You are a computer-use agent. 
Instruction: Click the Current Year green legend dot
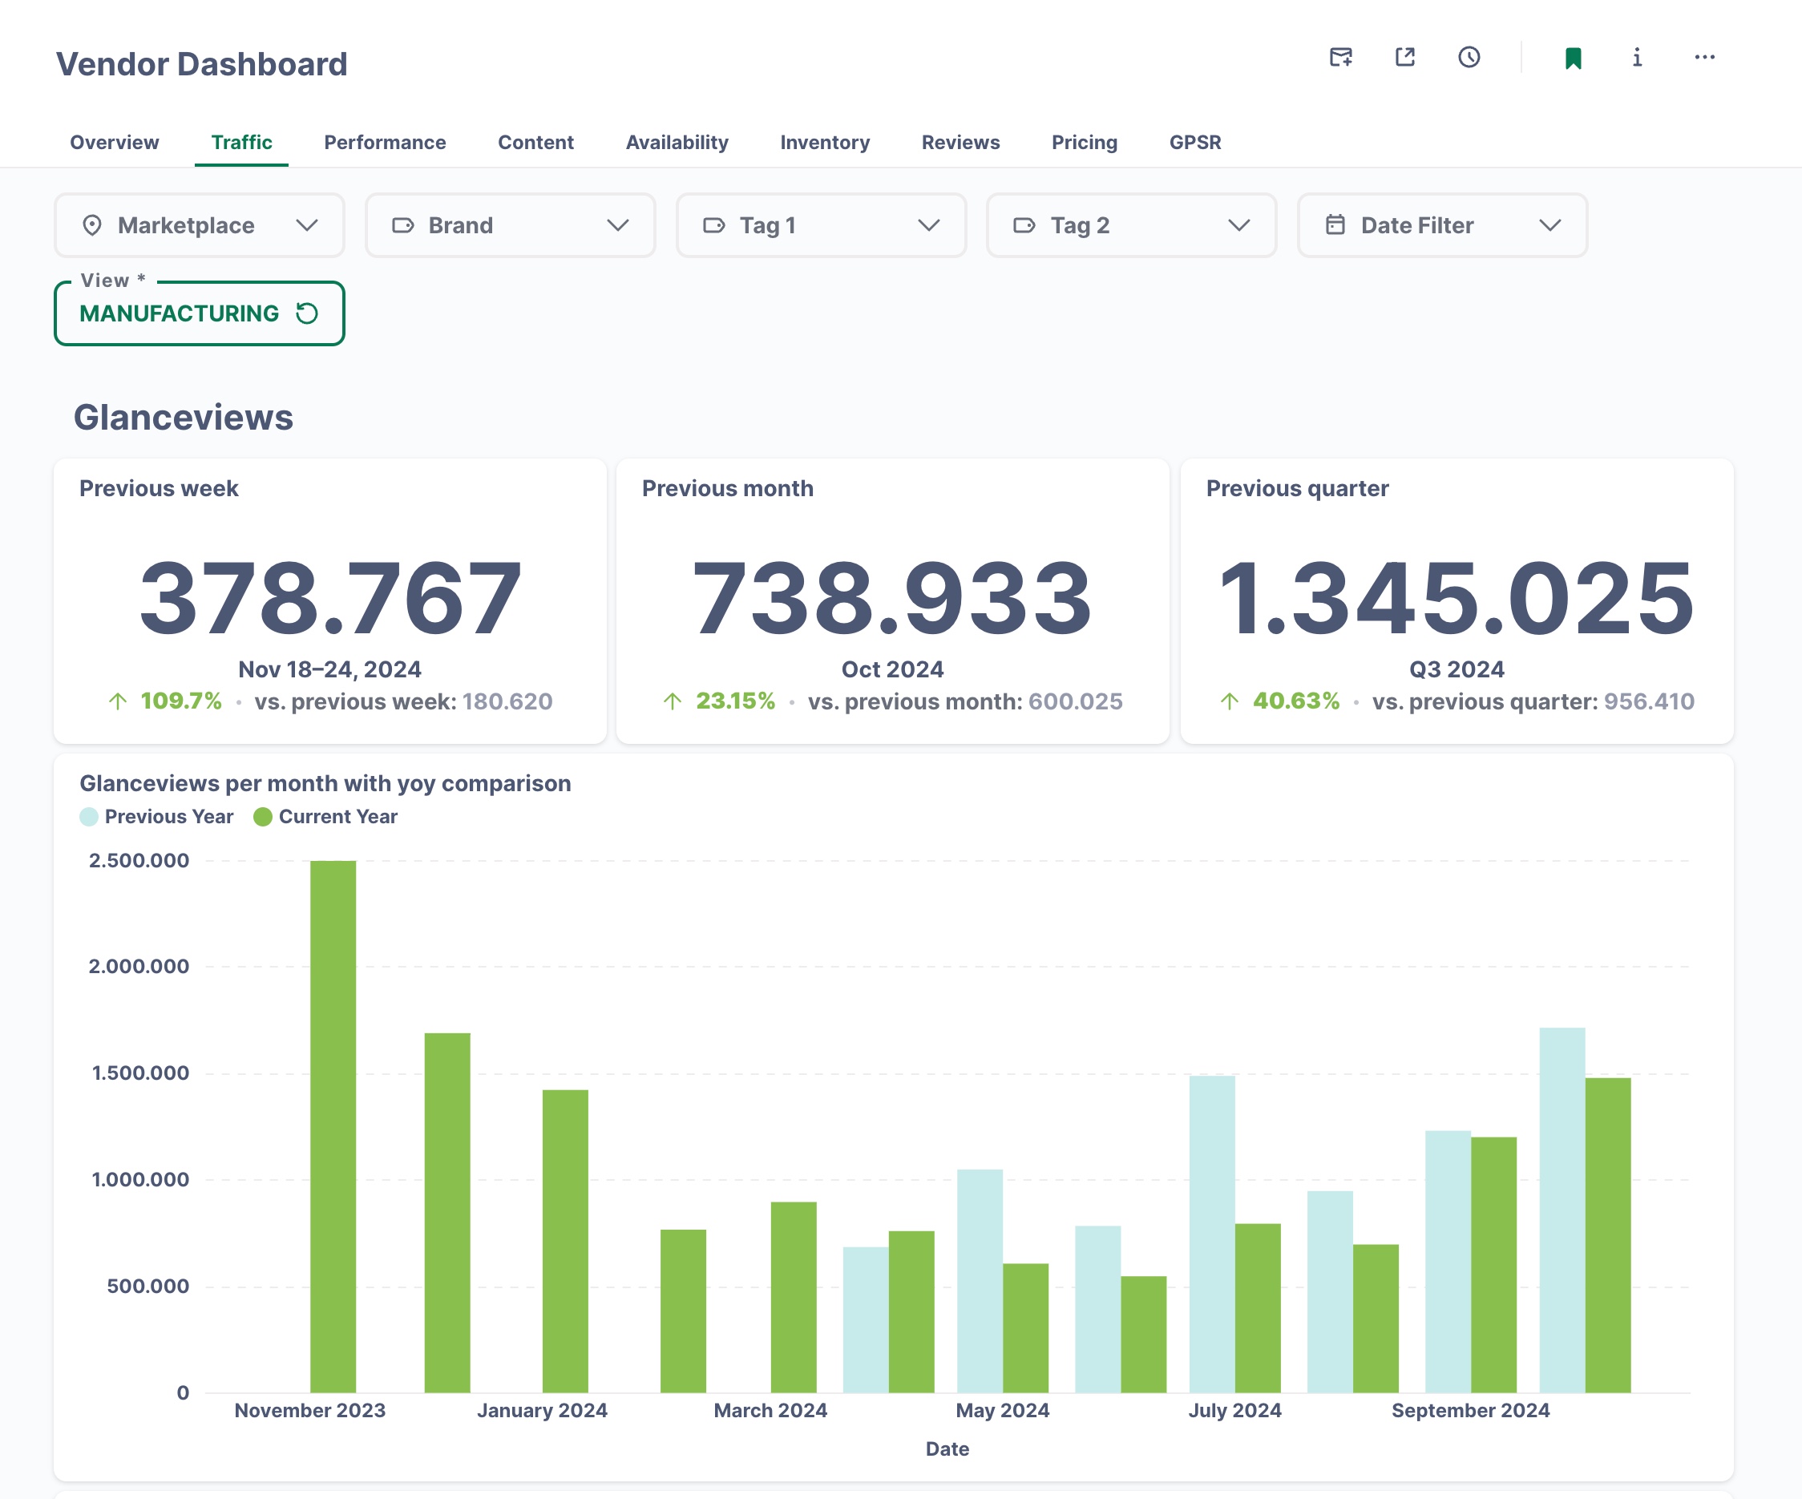point(264,817)
